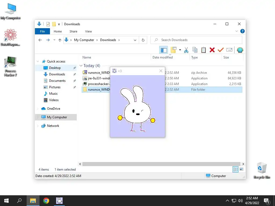275x206 pixels.
Task: Select Downloads in the navigation pane
Action: [x=57, y=74]
